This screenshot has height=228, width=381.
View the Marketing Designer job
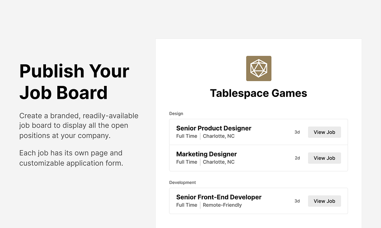324,158
